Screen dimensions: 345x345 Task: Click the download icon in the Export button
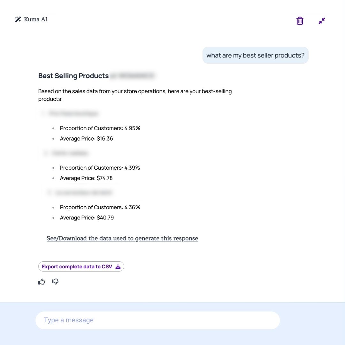118,266
